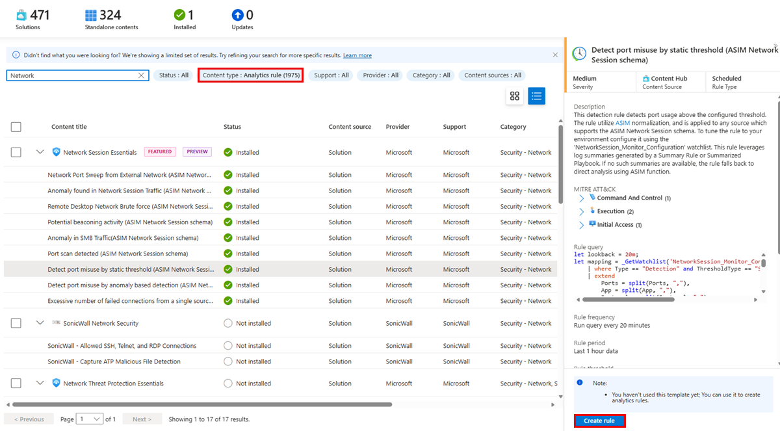780x431 pixels.
Task: Check the SonicWall Network Security checkbox
Action: [16, 323]
